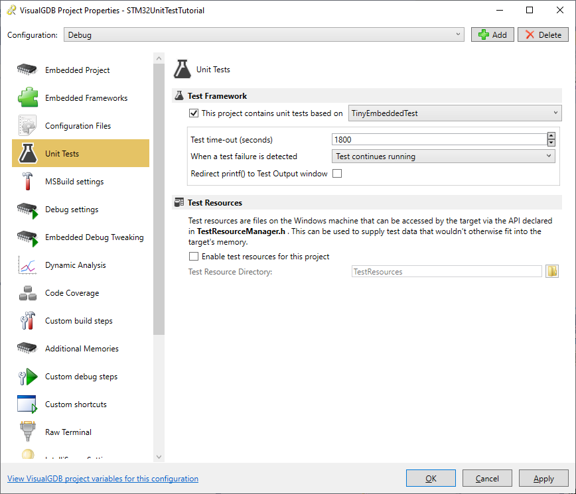
Task: Check Enable test resources for this project
Action: coord(194,256)
